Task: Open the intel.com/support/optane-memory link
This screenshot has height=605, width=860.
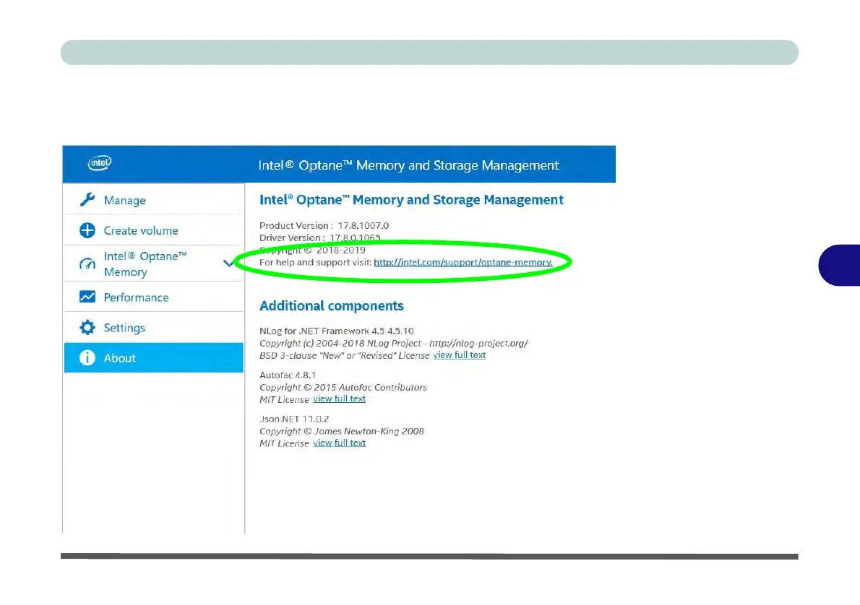Action: (463, 263)
